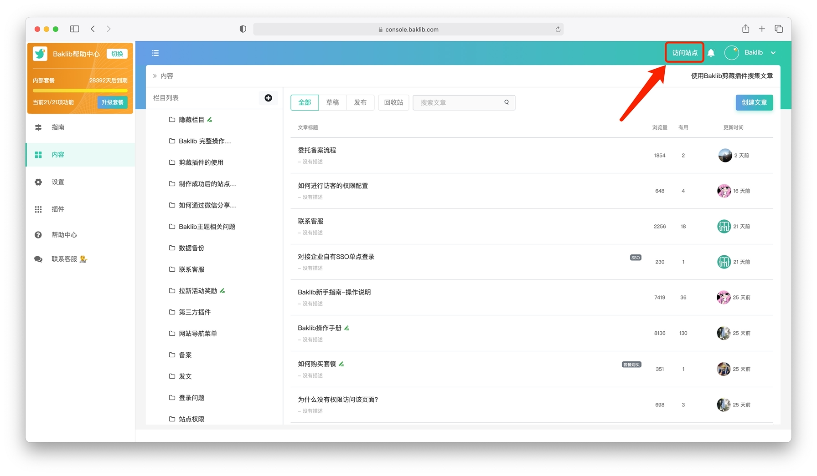Image resolution: width=817 pixels, height=476 pixels.
Task: Upgrade plan with 升级套餐 button
Action: click(113, 102)
